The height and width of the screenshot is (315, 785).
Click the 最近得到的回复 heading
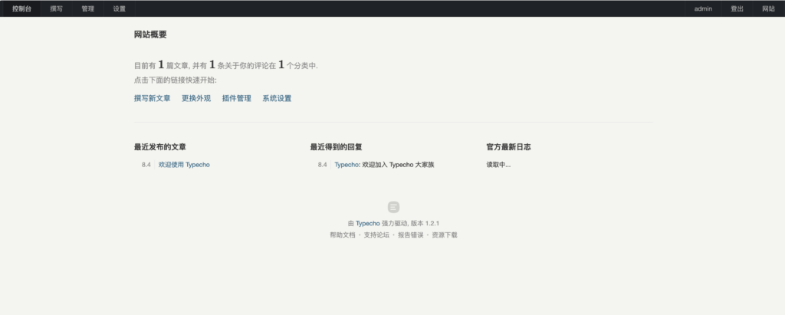336,146
